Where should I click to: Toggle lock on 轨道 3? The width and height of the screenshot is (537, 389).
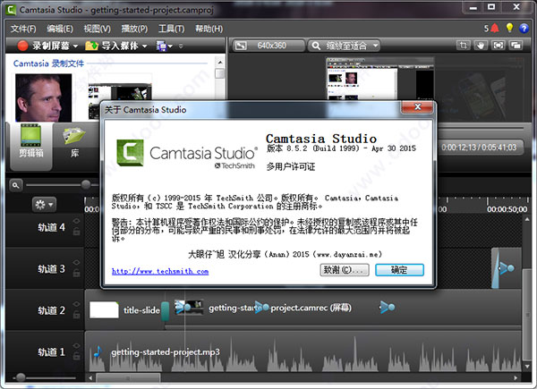click(x=76, y=273)
